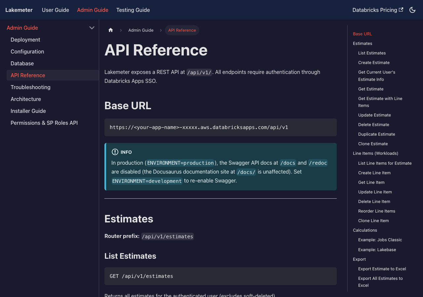Go to Update Line Item in contents
The image size is (423, 297).
point(375,192)
